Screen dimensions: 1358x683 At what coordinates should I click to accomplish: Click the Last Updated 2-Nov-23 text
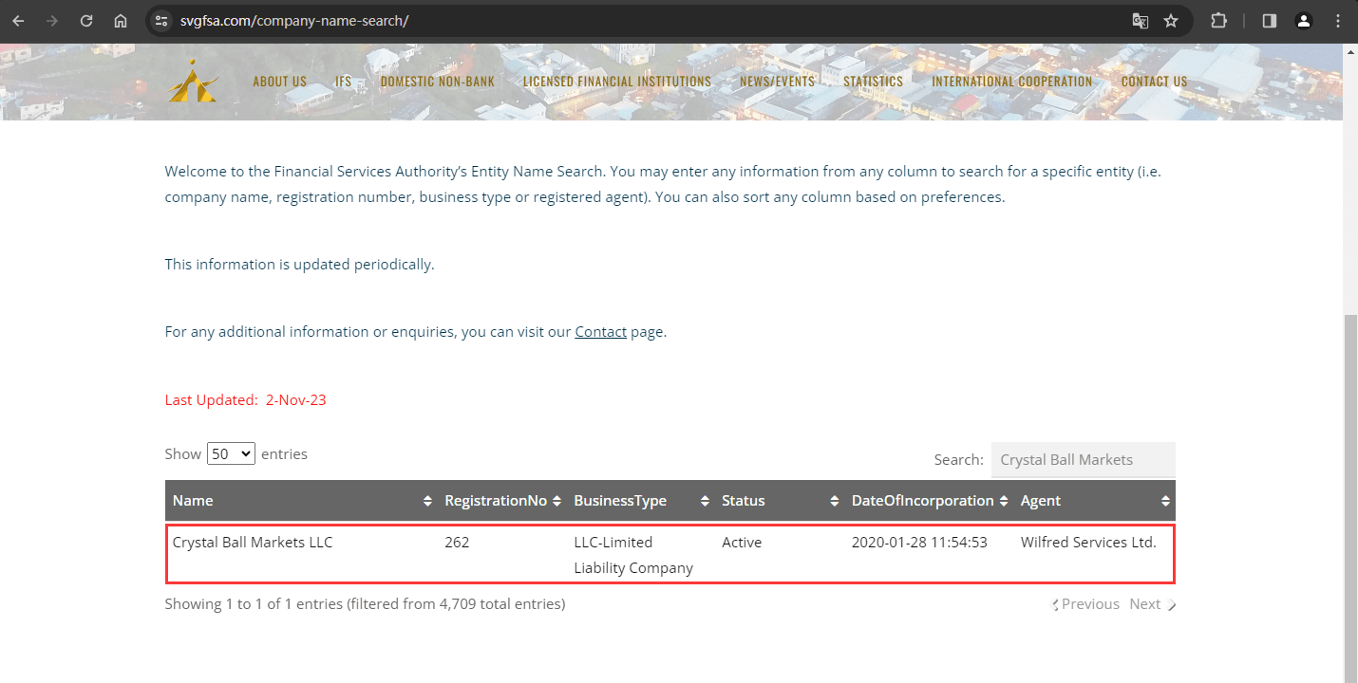(246, 400)
